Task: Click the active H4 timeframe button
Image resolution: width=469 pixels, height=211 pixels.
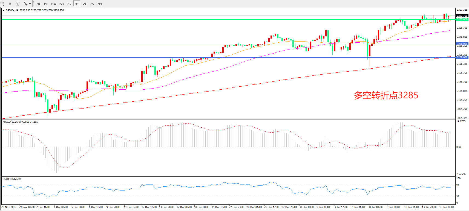Action: [x=77, y=4]
